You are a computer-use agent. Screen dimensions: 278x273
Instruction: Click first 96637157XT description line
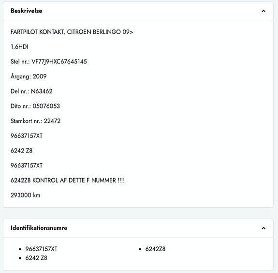coord(27,136)
